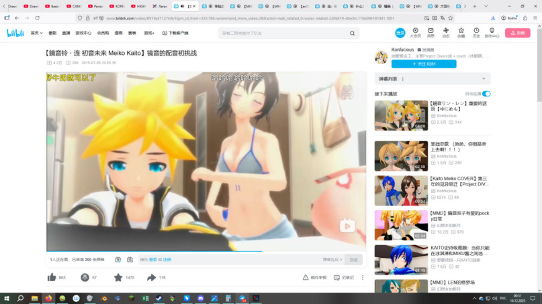Reload the page in browser toolbar
Image resolution: width=542 pixels, height=304 pixels.
[x=37, y=18]
